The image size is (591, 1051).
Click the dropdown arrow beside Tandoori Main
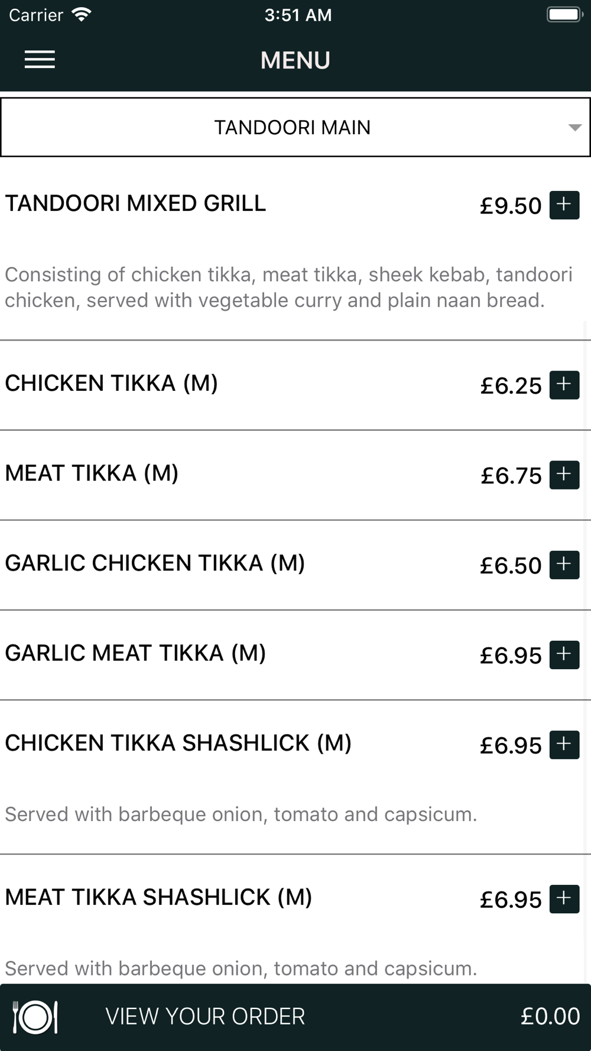pos(574,128)
